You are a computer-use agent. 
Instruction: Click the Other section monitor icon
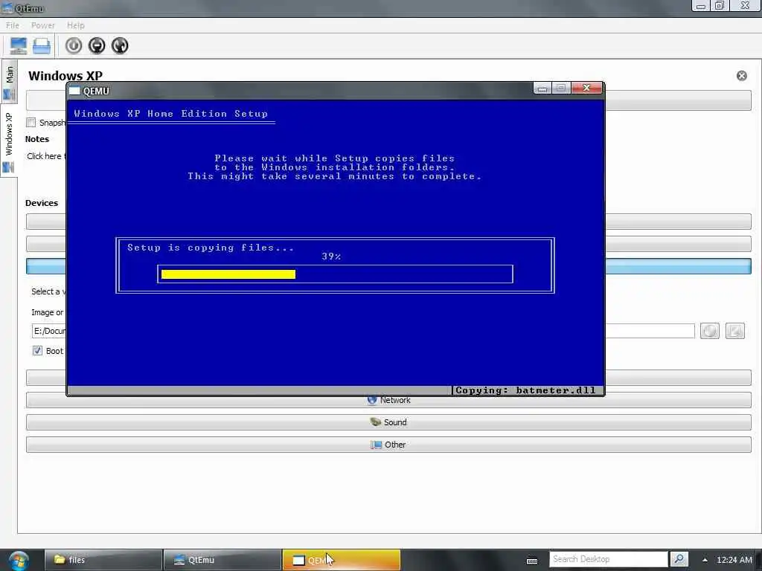[376, 445]
